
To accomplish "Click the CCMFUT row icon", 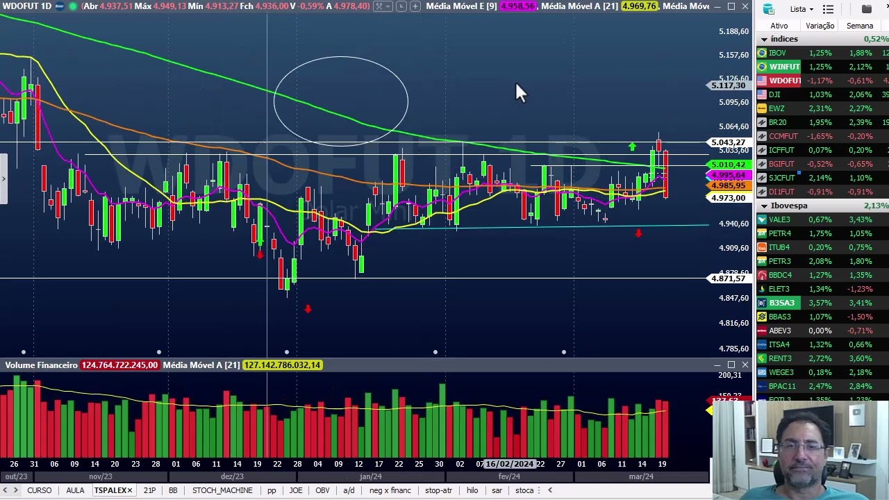I will click(762, 136).
